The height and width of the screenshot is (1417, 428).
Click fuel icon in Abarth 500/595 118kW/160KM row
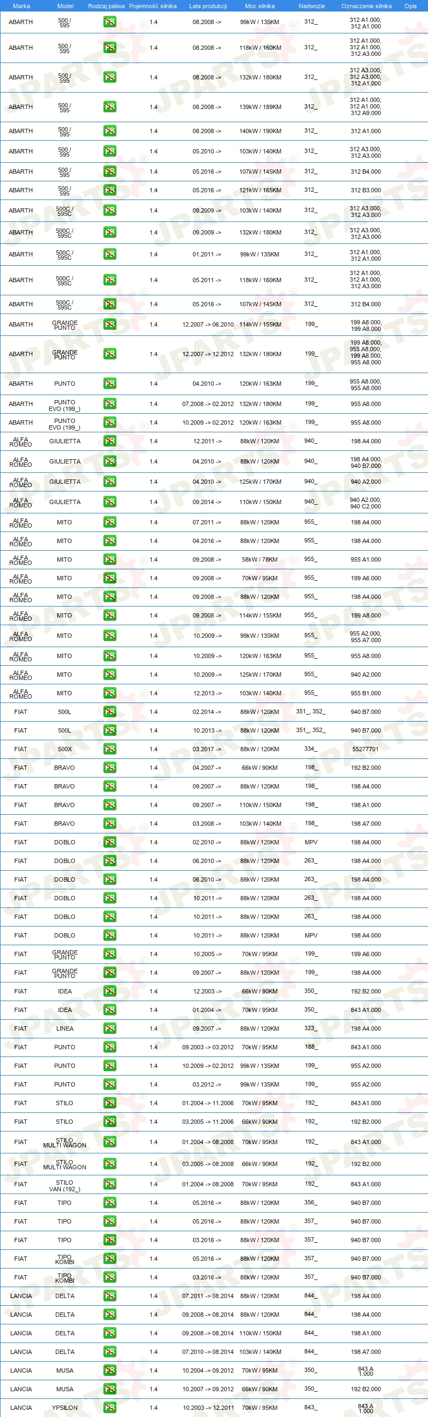click(109, 48)
